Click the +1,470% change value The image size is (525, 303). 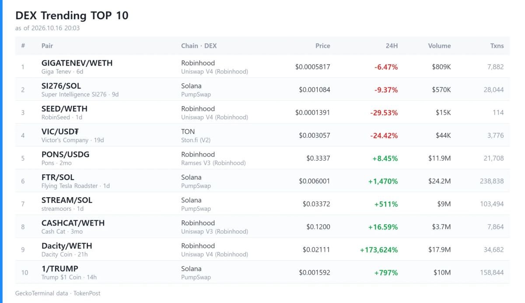[x=383, y=181]
